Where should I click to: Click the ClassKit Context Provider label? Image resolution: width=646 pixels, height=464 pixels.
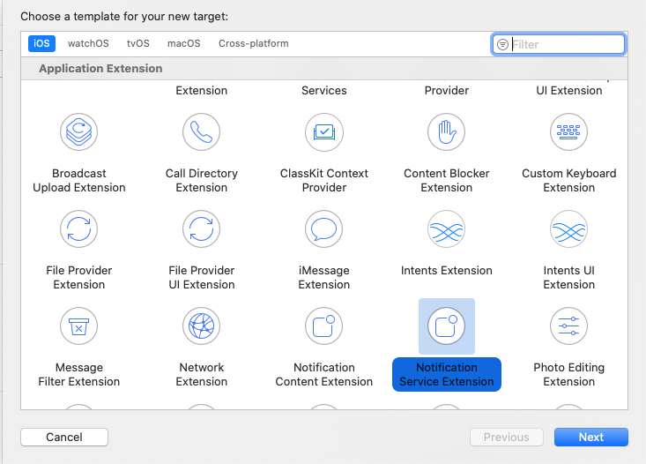tap(324, 180)
